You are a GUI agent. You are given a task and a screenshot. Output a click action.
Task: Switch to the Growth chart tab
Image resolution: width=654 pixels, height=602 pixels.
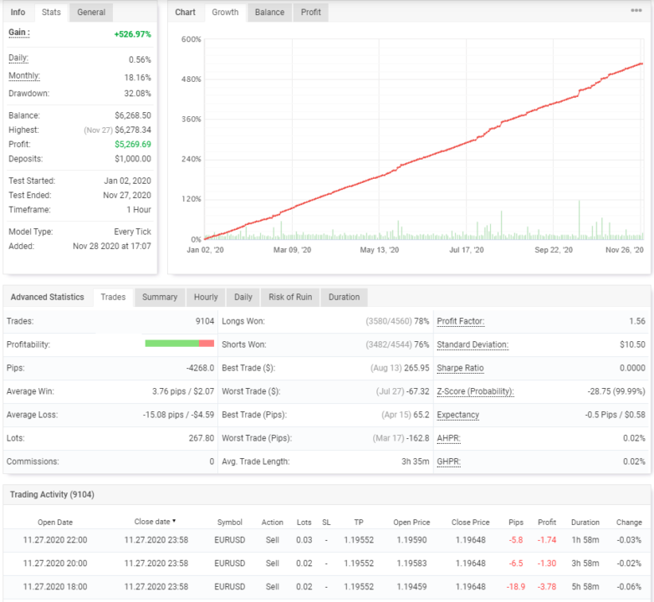[x=225, y=13]
